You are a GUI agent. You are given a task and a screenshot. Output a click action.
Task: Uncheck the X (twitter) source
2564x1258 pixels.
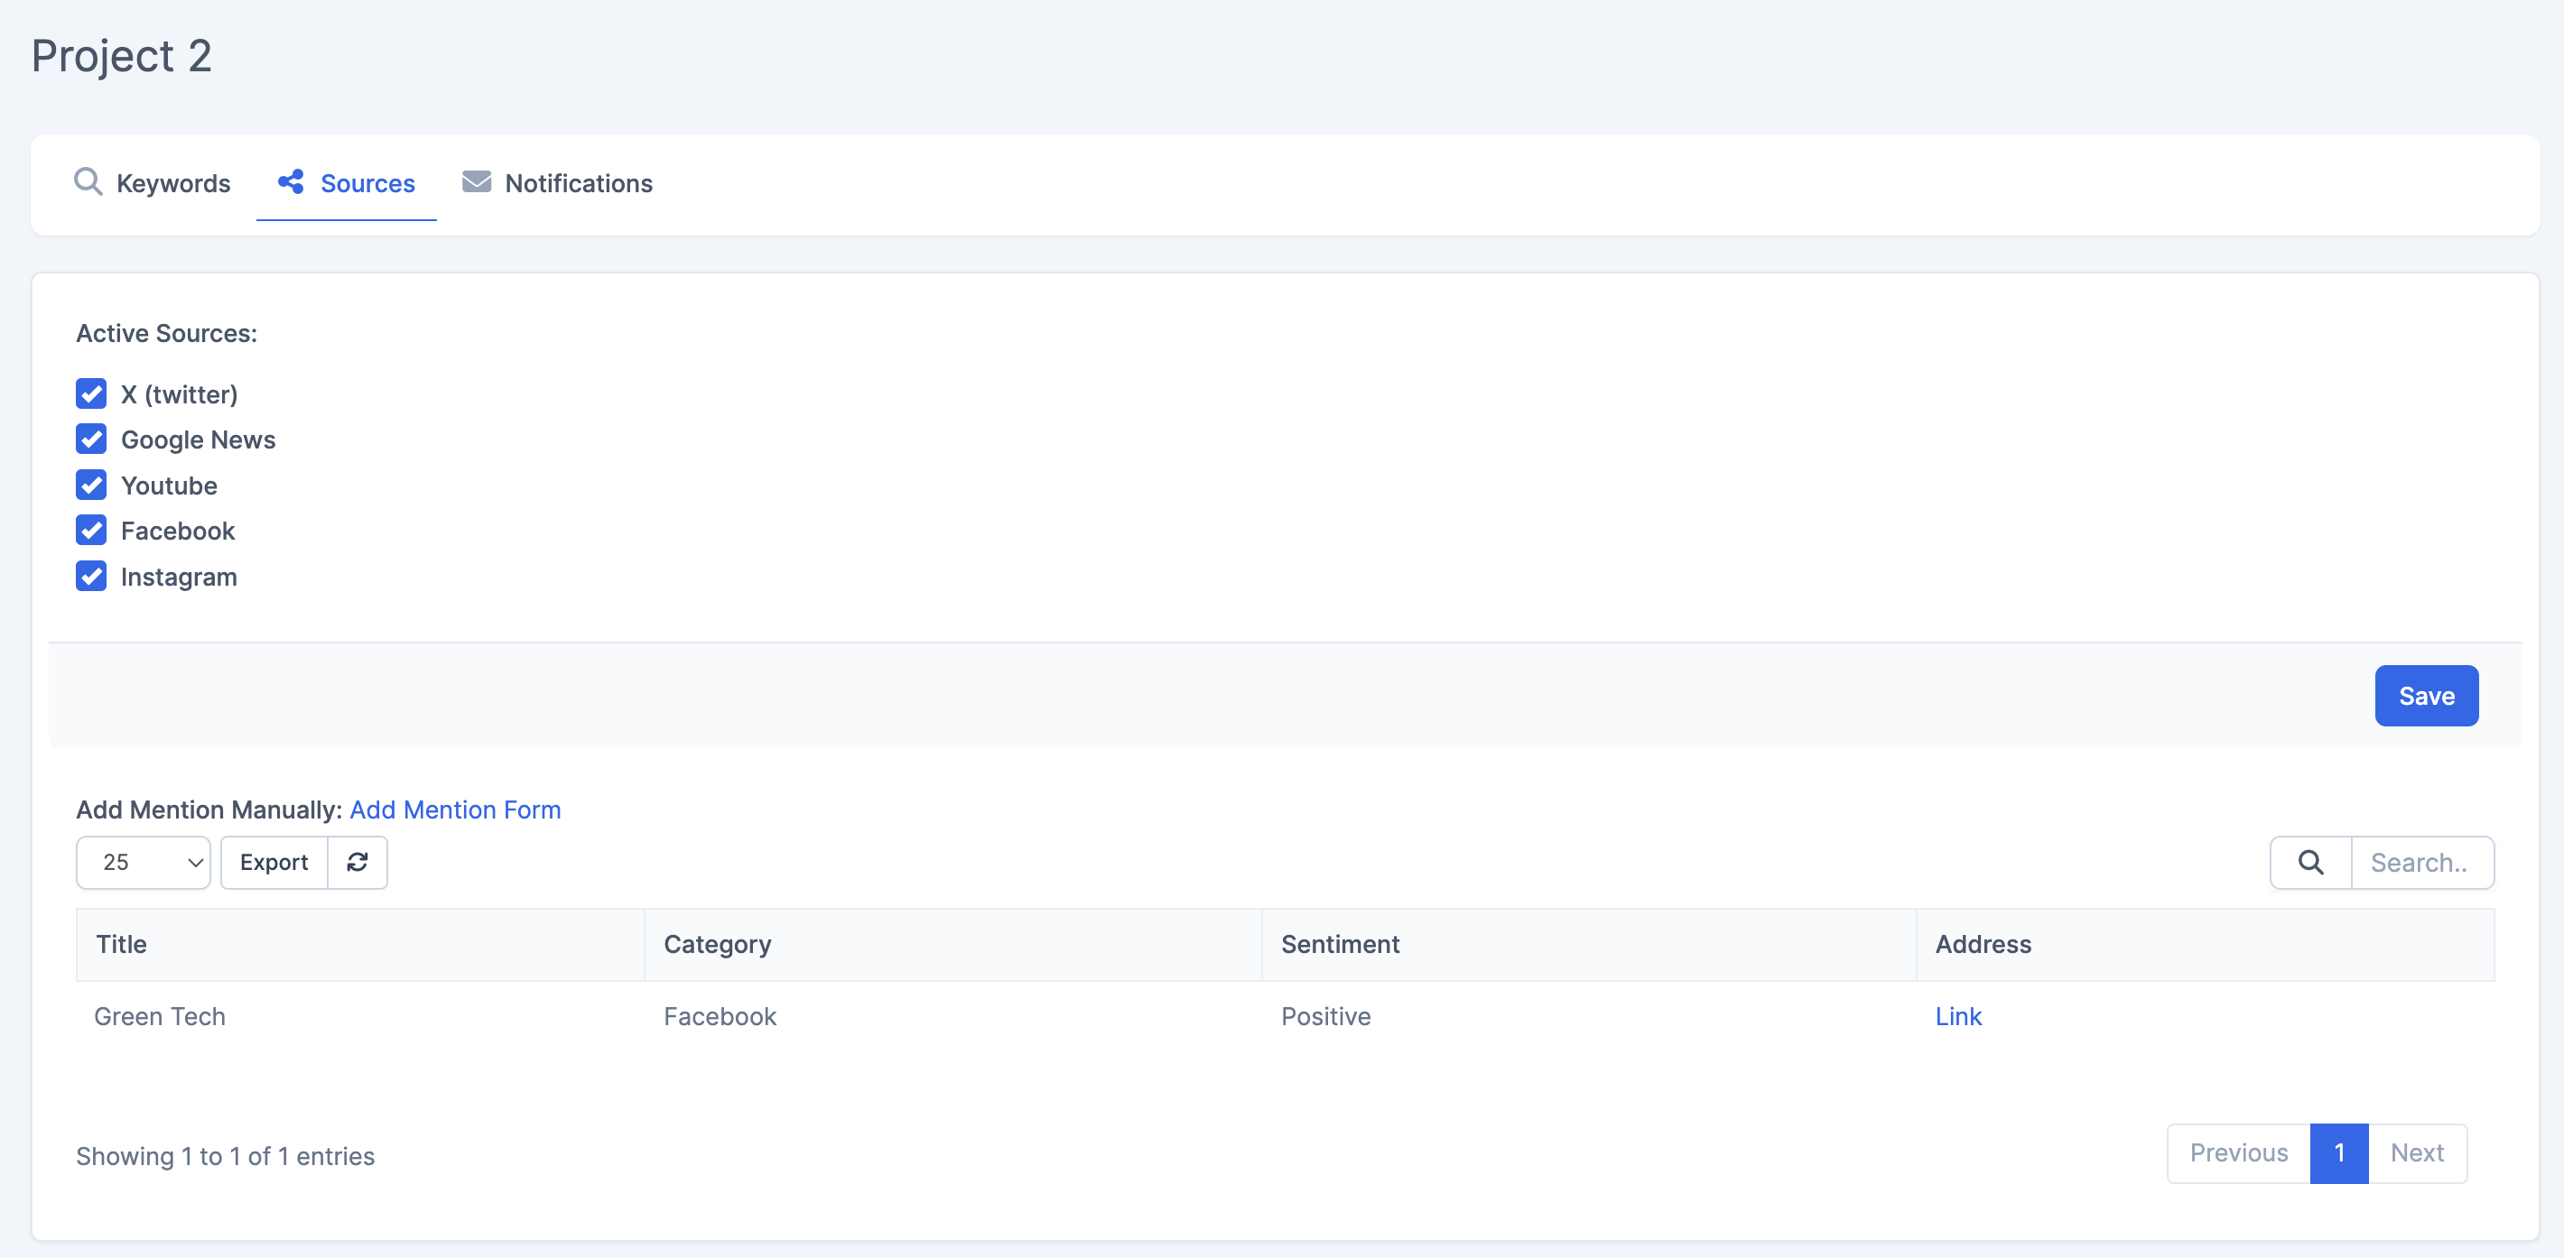91,394
